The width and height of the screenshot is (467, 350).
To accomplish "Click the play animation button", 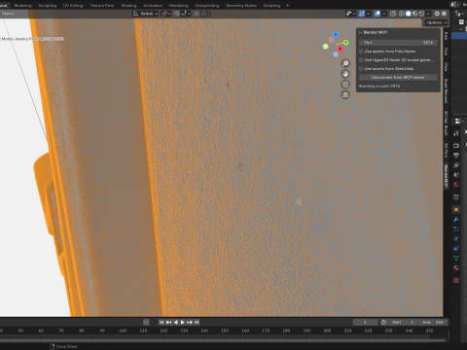I will click(182, 322).
